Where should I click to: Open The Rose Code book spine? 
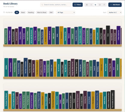point(34,68)
